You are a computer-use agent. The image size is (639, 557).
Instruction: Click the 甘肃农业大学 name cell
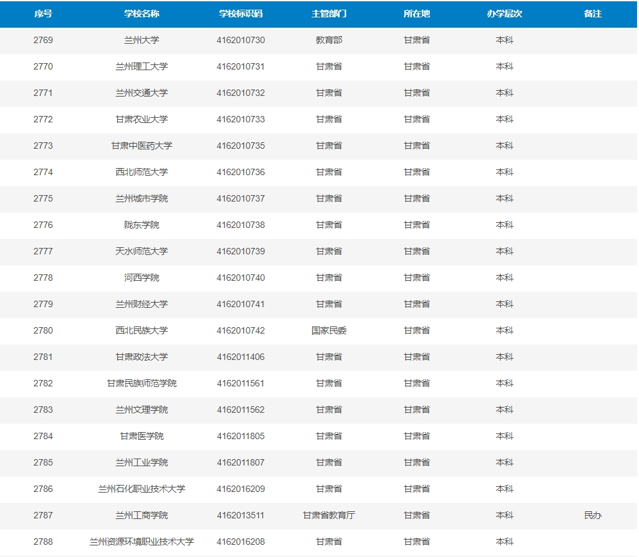tap(142, 119)
